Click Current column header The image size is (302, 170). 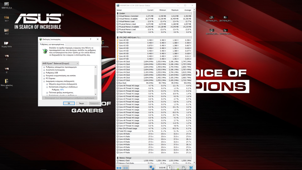[x=148, y=10]
